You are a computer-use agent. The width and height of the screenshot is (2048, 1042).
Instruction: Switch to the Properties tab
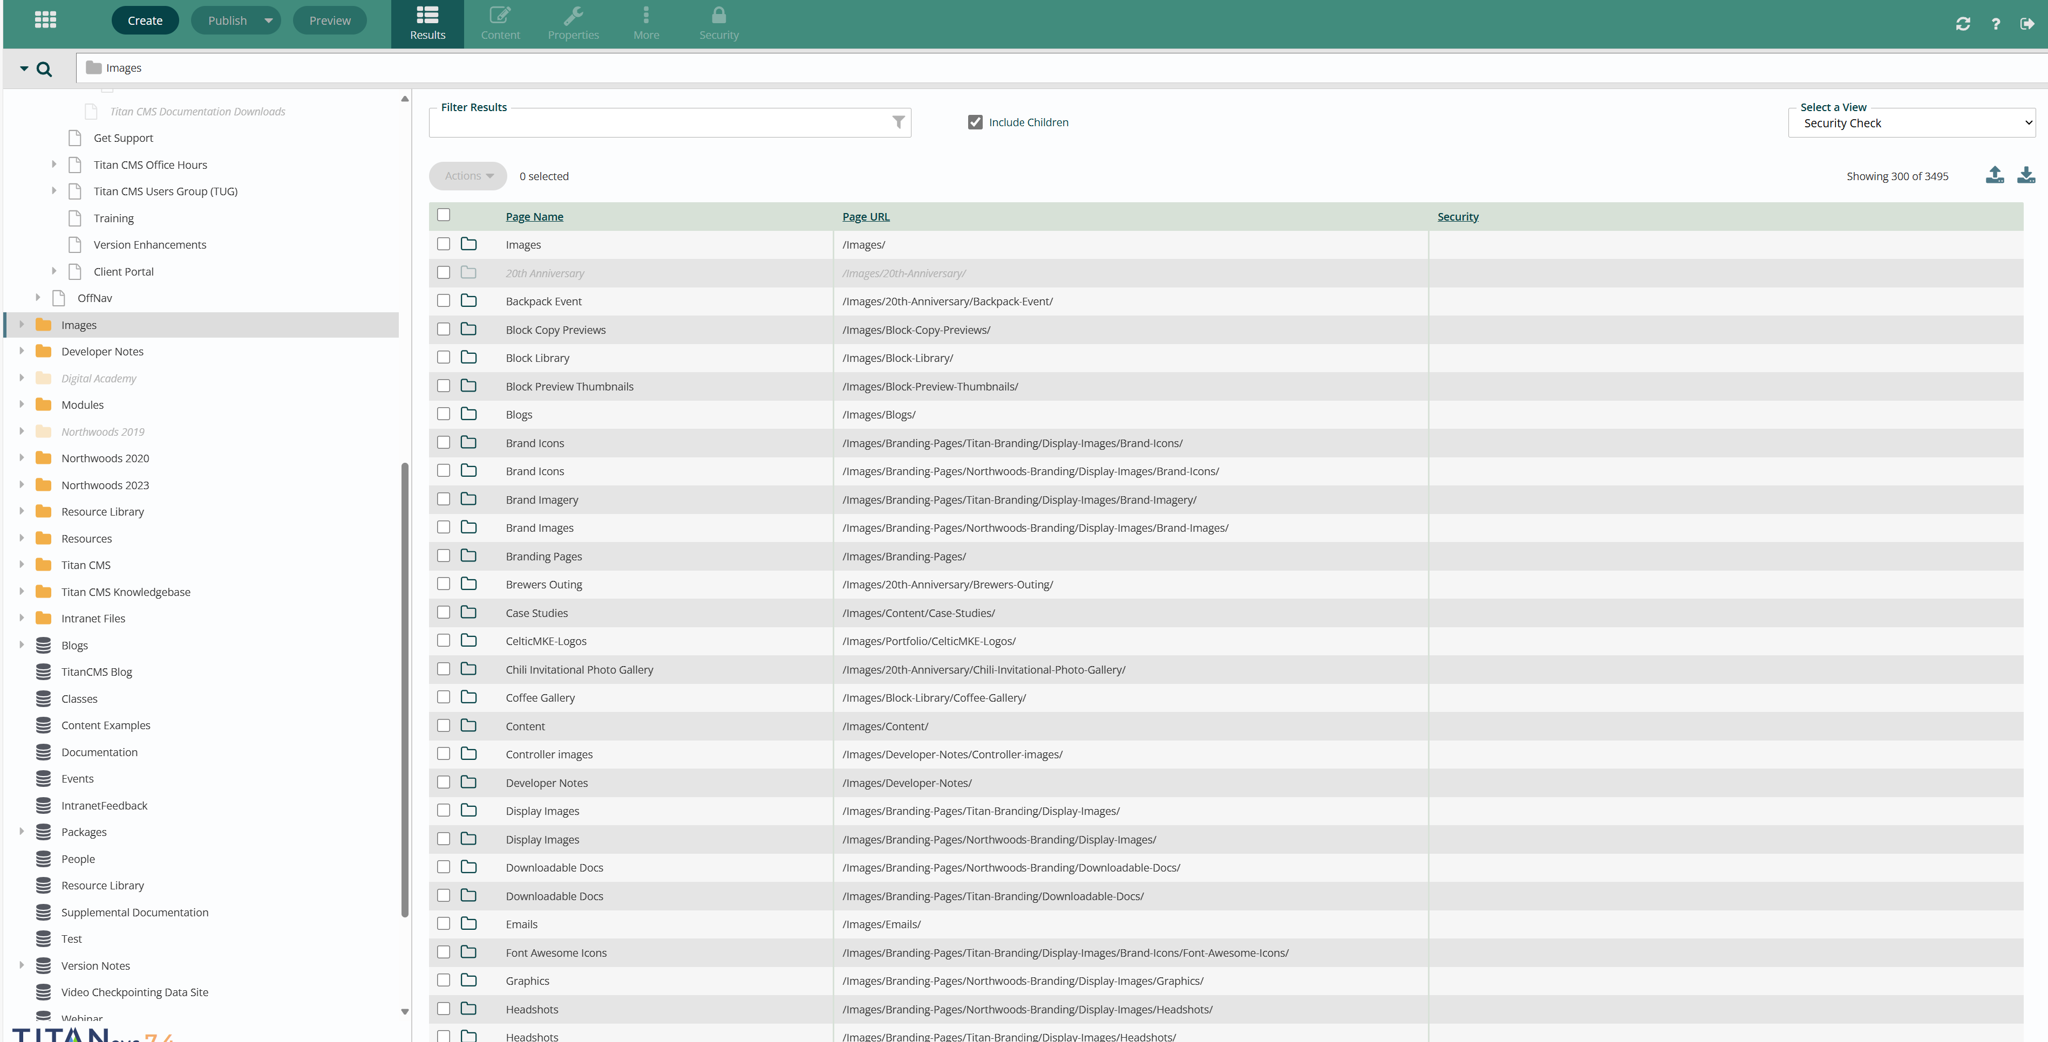573,24
